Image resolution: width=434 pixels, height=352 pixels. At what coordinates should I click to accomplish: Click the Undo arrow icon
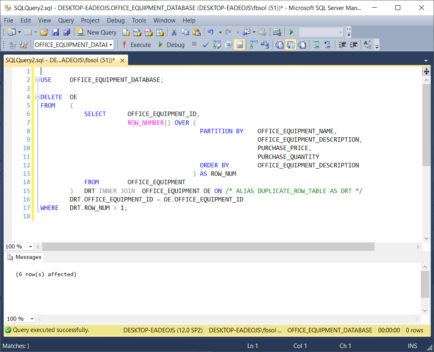point(210,32)
